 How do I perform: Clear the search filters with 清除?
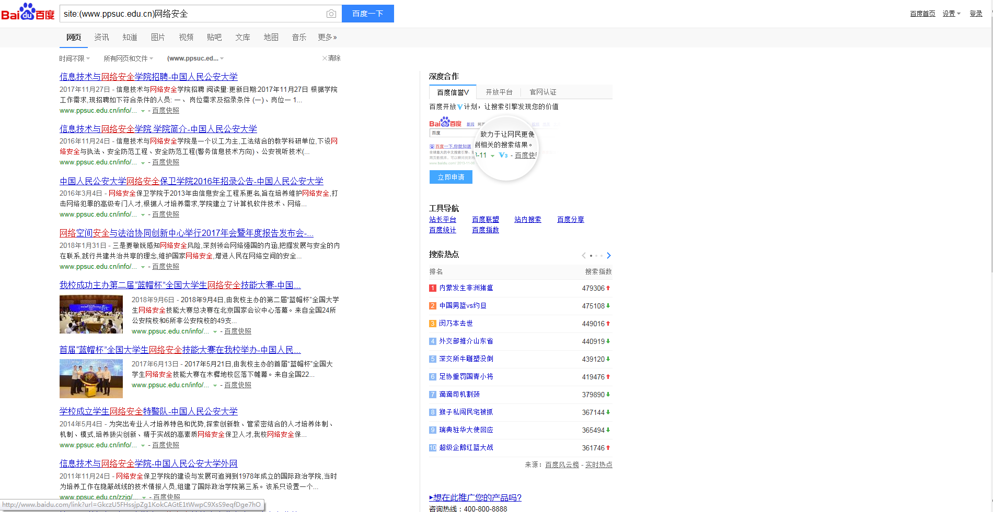click(331, 58)
